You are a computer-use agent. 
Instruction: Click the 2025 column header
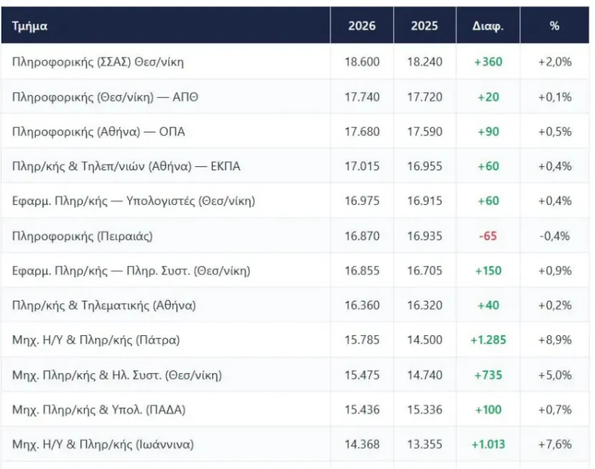[x=424, y=25]
